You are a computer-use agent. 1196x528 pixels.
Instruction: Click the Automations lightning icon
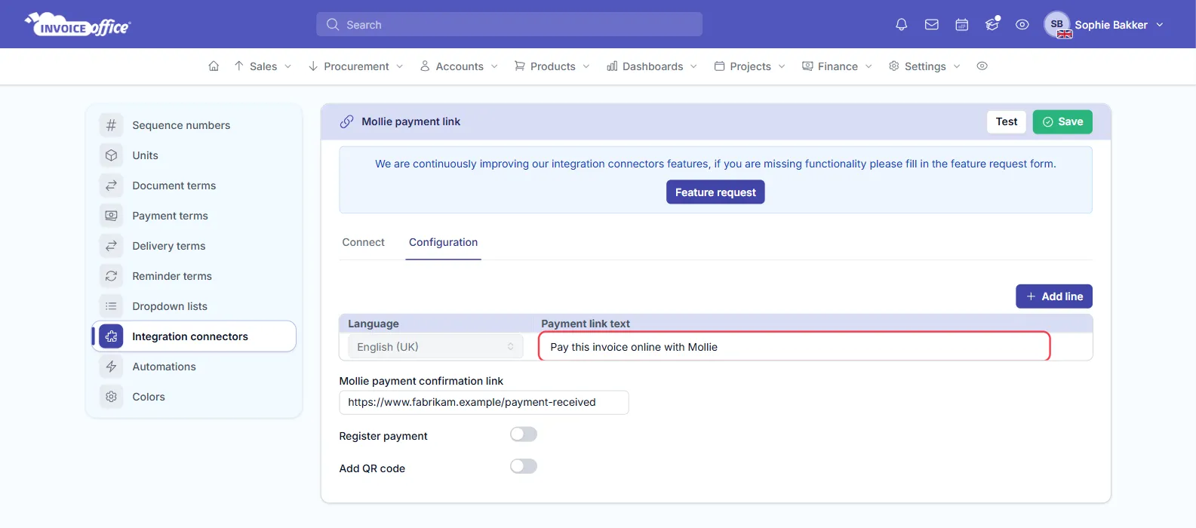tap(111, 367)
